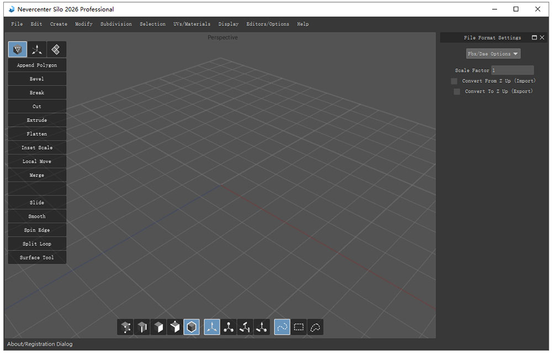This screenshot has height=353, width=552.
Task: Open the three-arrow axis tools tab
Action: 36,50
